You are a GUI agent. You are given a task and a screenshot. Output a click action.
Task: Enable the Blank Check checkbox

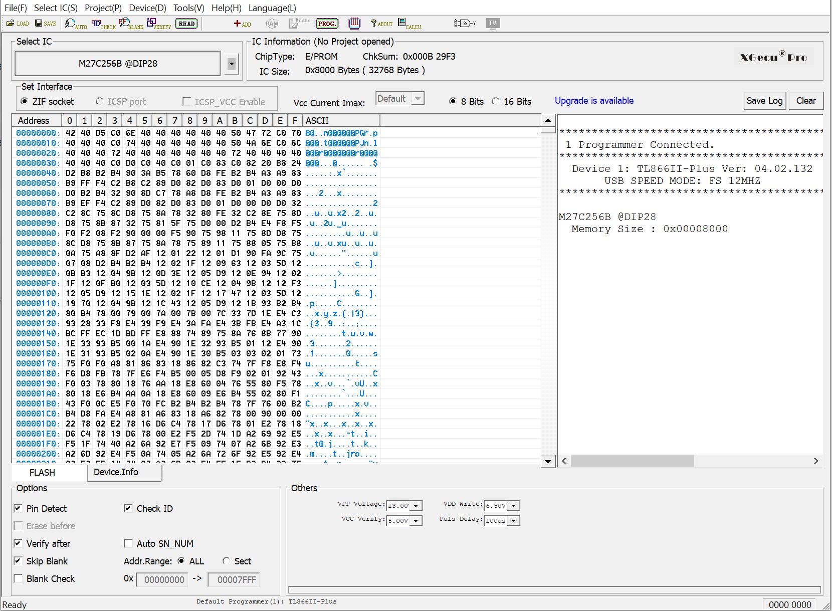point(19,578)
